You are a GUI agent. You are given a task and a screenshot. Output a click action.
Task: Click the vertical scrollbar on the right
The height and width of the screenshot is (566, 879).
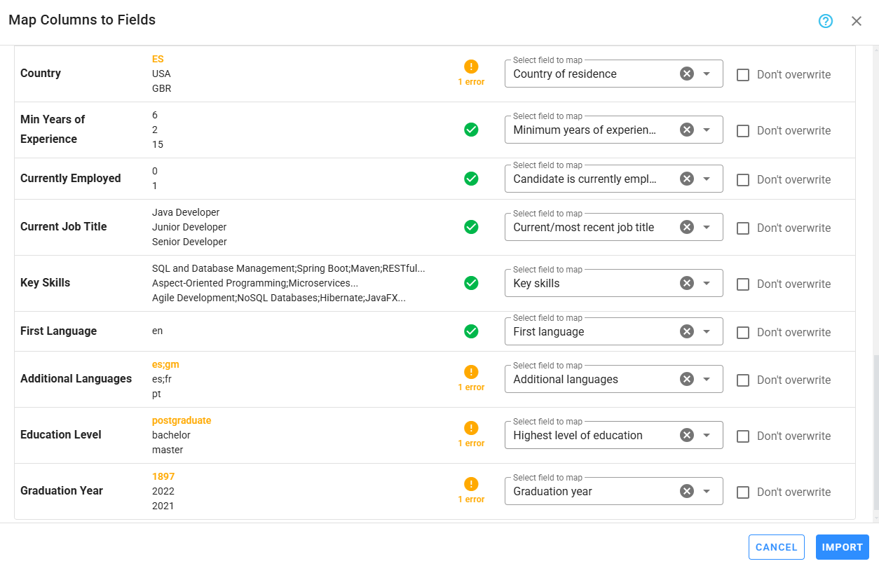tap(875, 433)
